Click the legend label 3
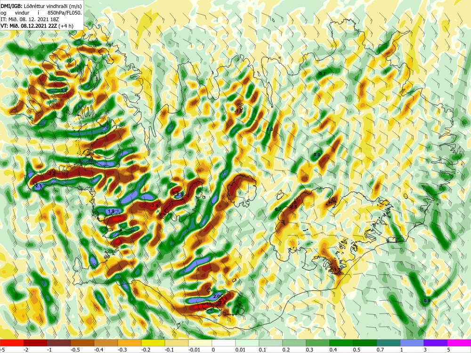Viewport: 471px width, 353px height. (x=425, y=350)
